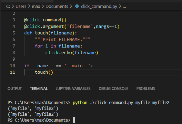Viewport: 182px width, 124px height.
Task: Open the C: breadcrumb segment
Action: (8, 7)
